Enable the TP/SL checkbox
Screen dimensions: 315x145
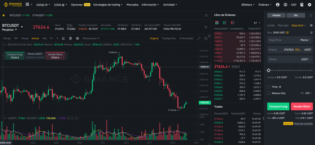pos(269,87)
